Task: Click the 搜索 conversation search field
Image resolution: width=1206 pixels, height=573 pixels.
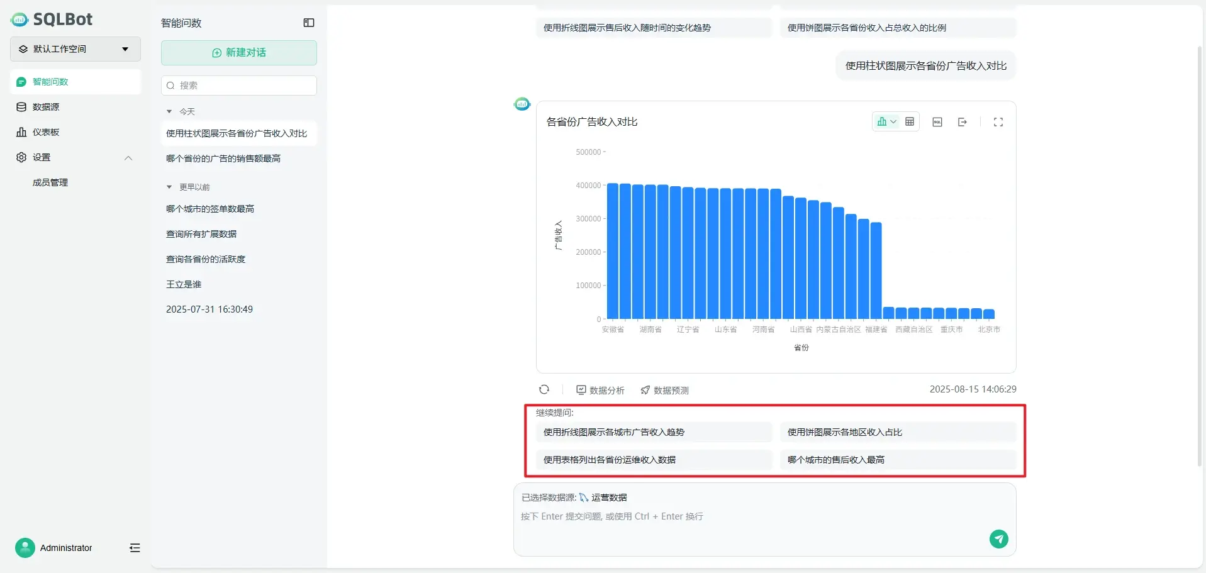Action: coord(239,86)
